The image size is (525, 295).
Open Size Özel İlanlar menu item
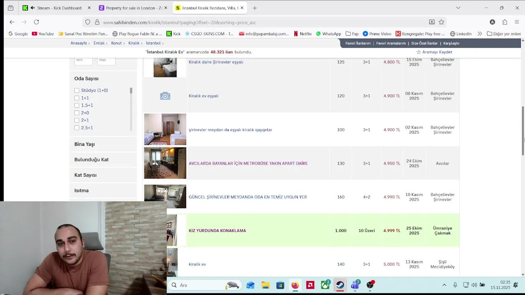coord(425,43)
